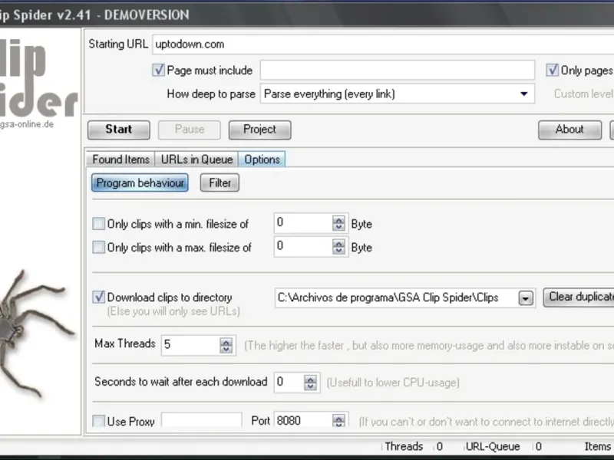
Task: Click the proxy host input field
Action: click(x=202, y=420)
